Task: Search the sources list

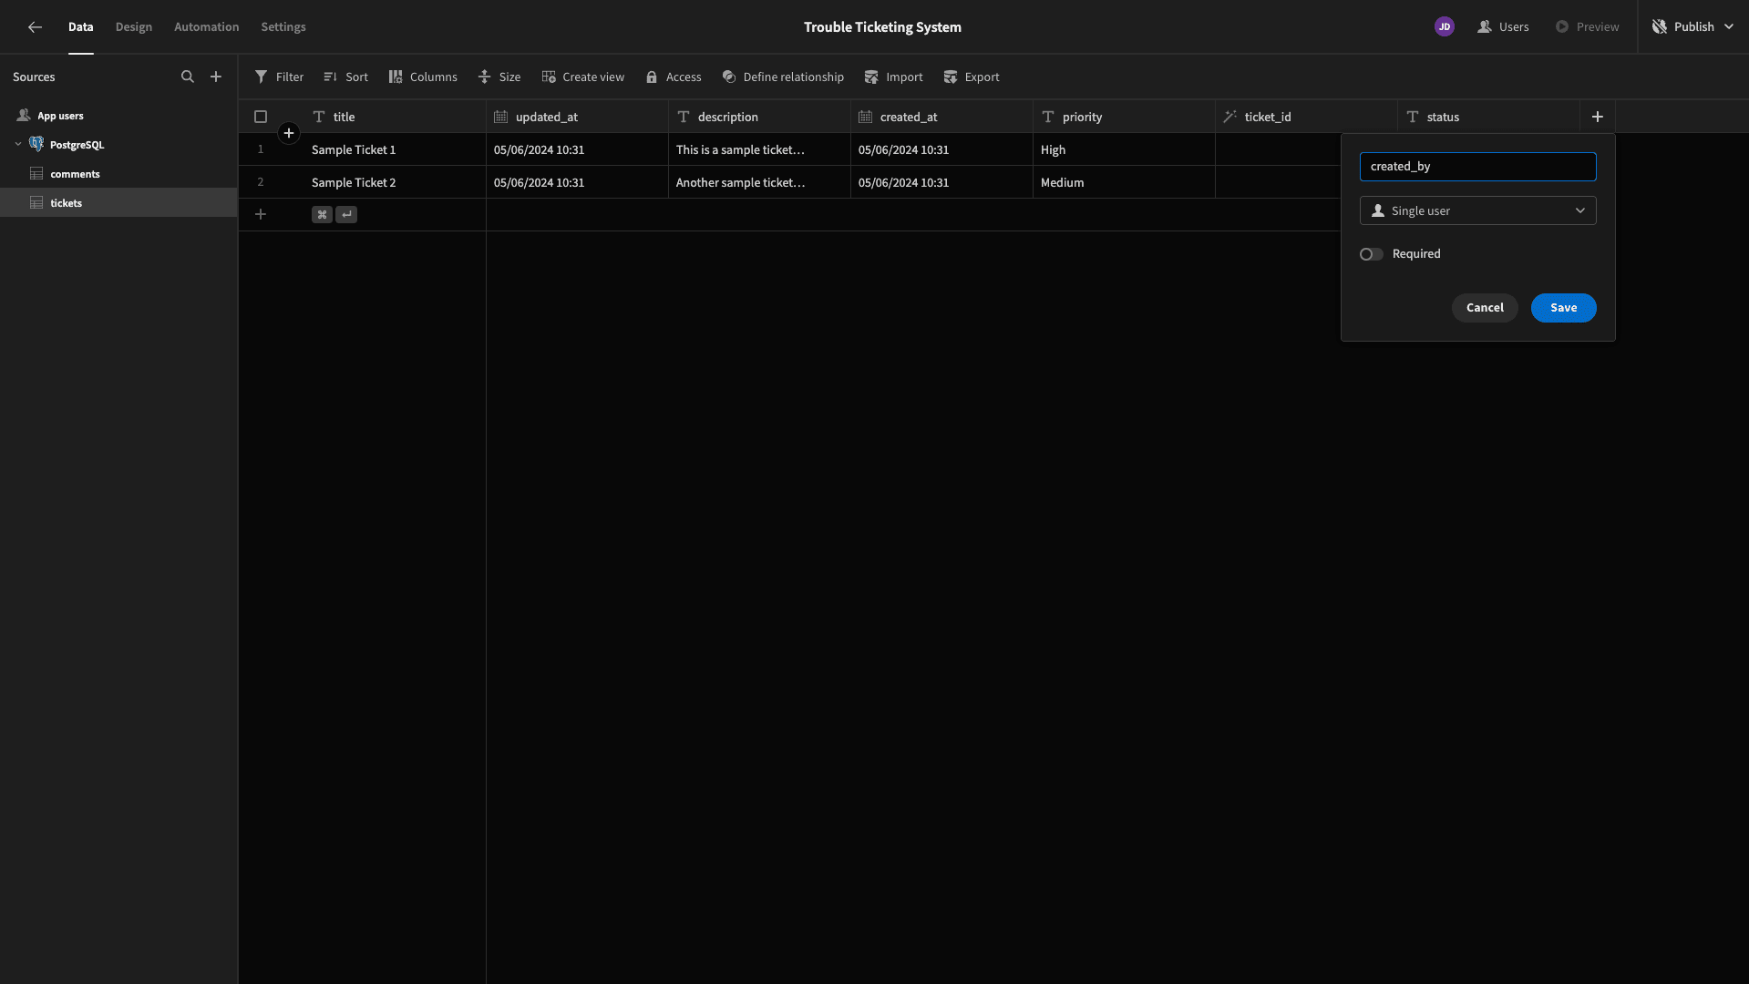Action: (x=188, y=77)
